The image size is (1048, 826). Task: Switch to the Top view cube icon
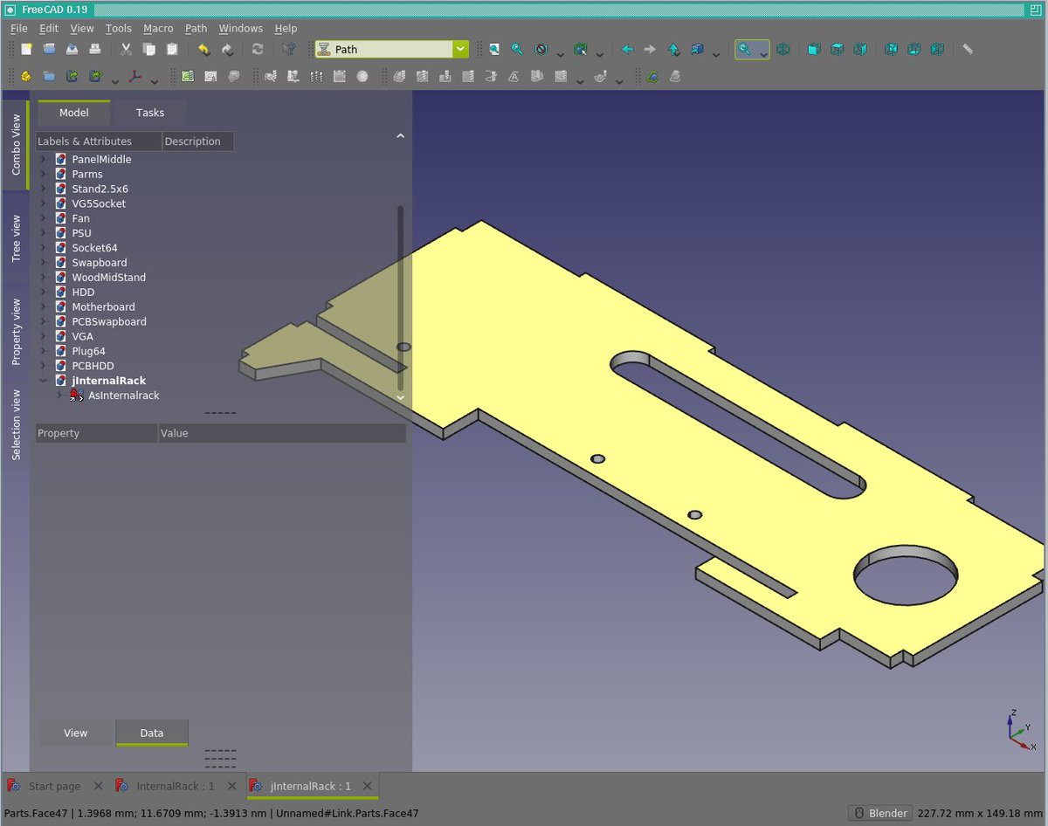(x=837, y=50)
